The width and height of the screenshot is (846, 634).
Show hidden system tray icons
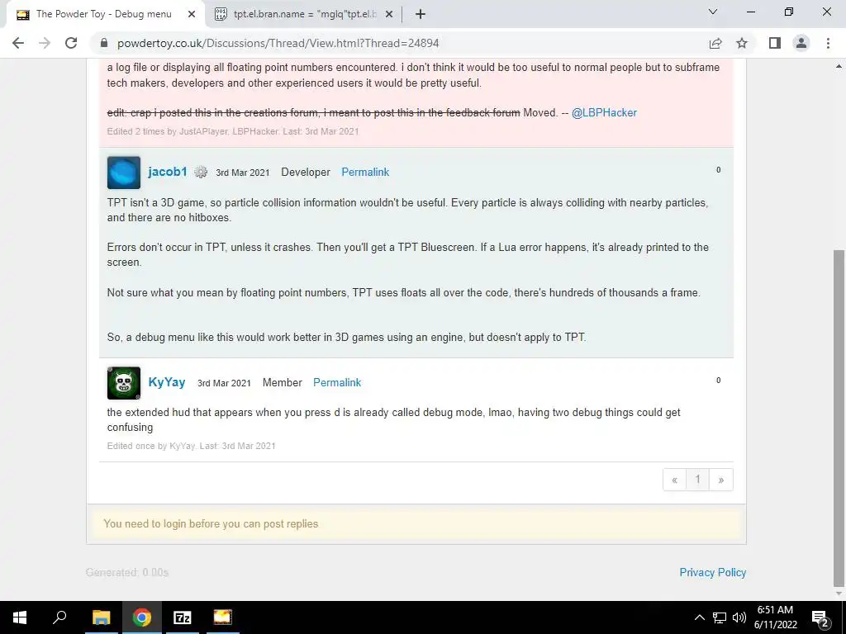tap(699, 617)
